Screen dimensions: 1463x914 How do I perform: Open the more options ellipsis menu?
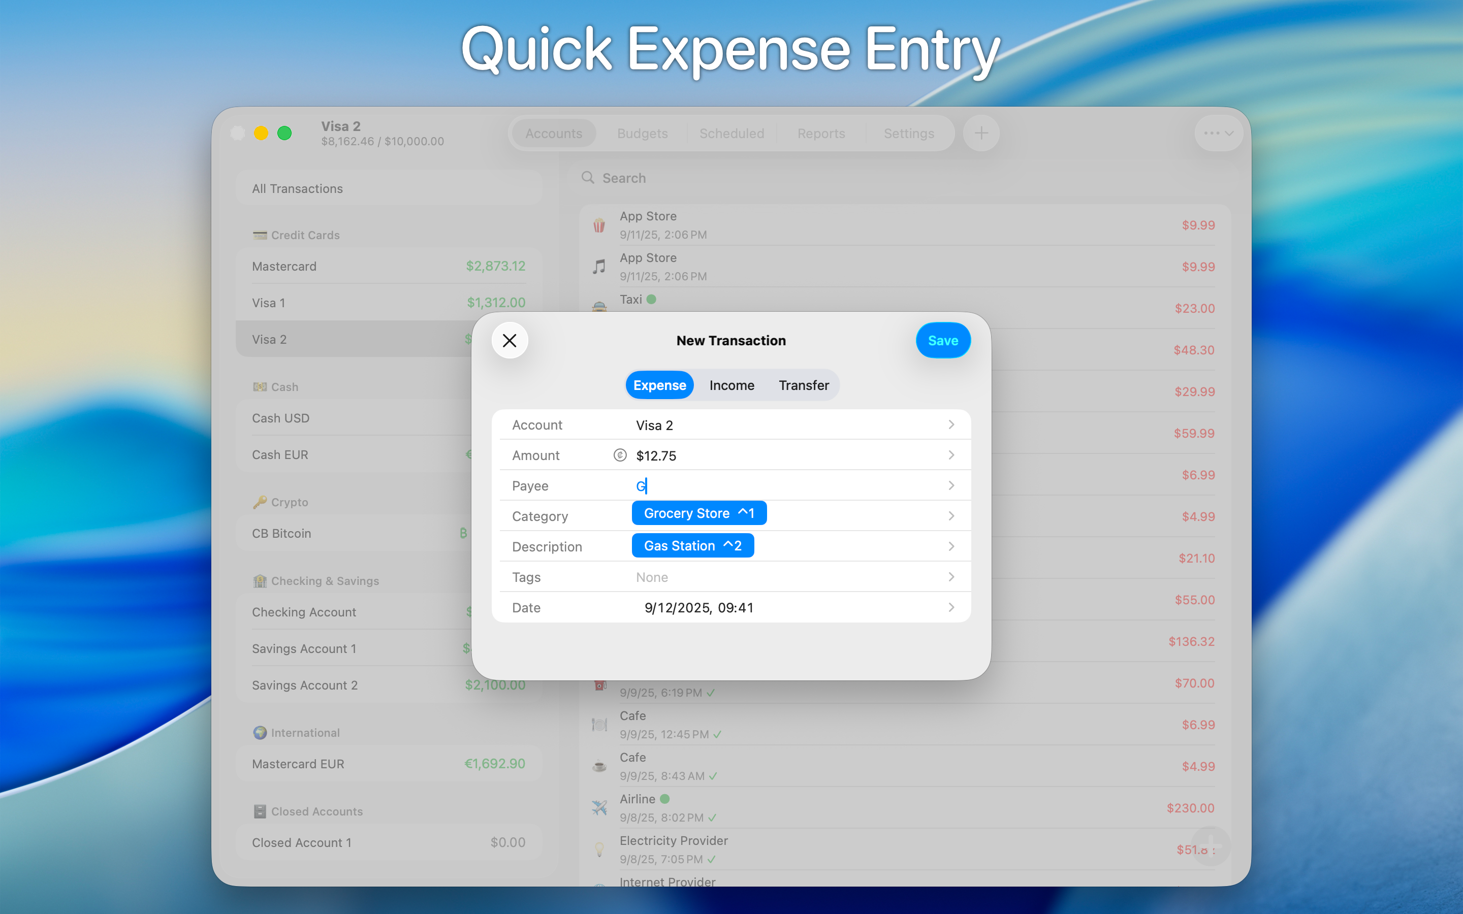[x=1218, y=133]
